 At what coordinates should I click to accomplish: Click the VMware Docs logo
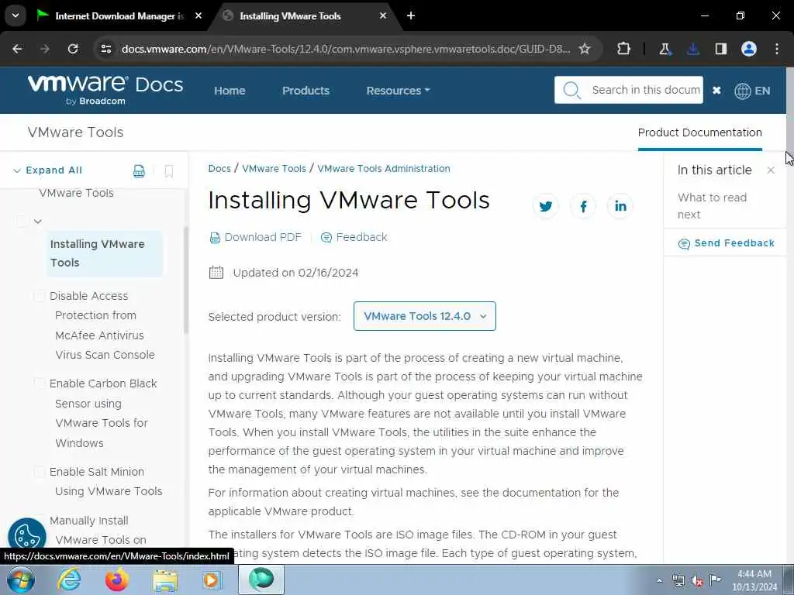(x=105, y=90)
